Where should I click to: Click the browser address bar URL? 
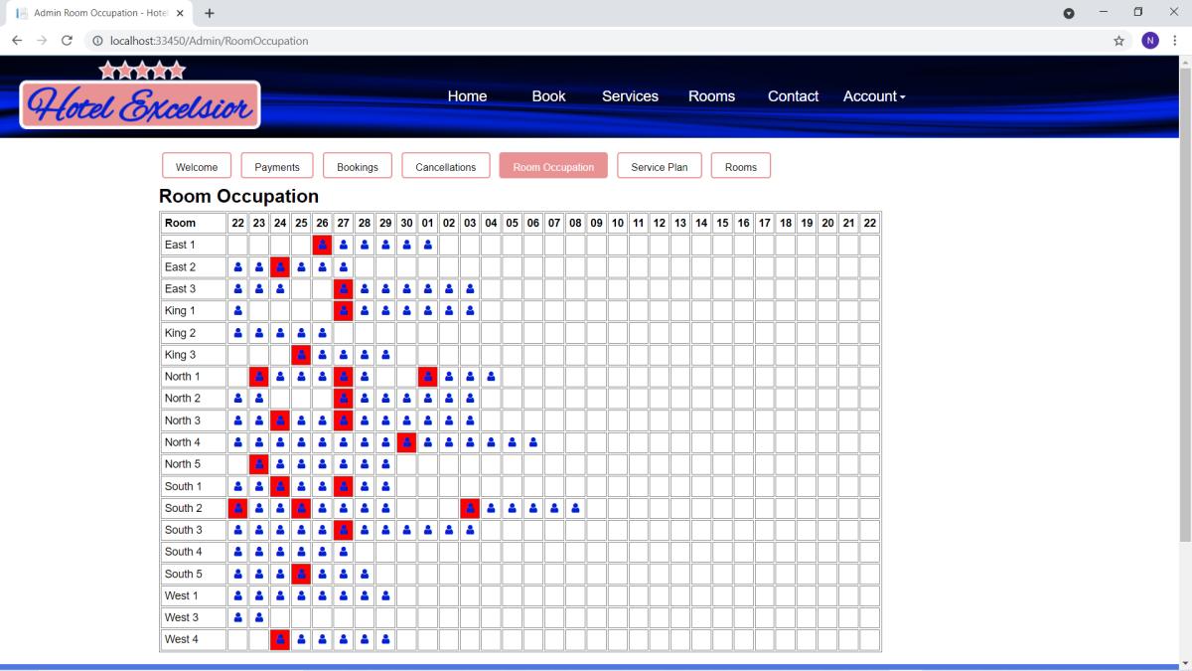(203, 41)
